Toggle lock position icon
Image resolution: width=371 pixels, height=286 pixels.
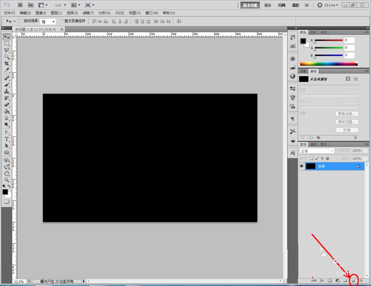pos(322,158)
